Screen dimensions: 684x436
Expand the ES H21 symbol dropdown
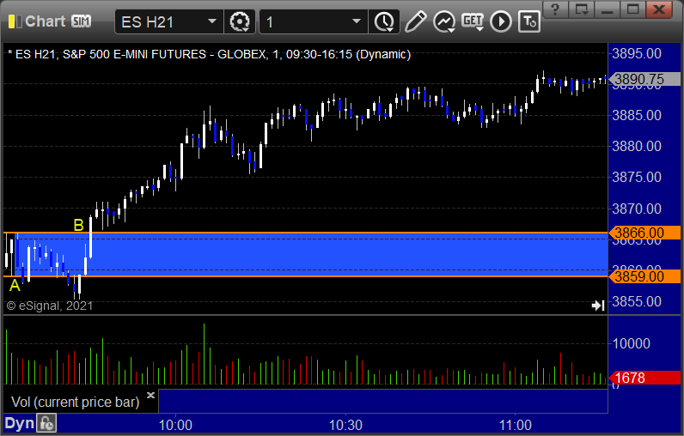click(212, 21)
